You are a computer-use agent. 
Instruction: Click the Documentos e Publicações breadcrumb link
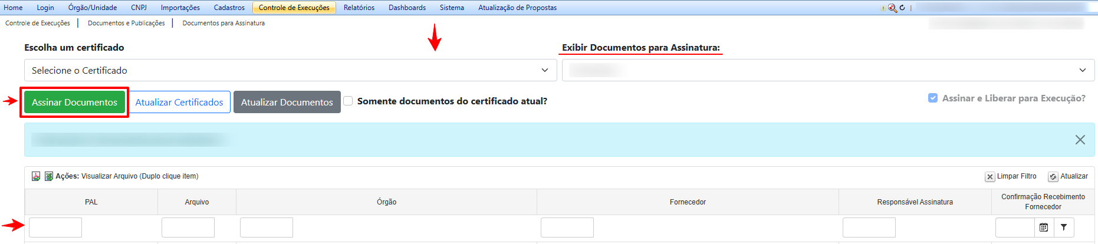click(126, 23)
